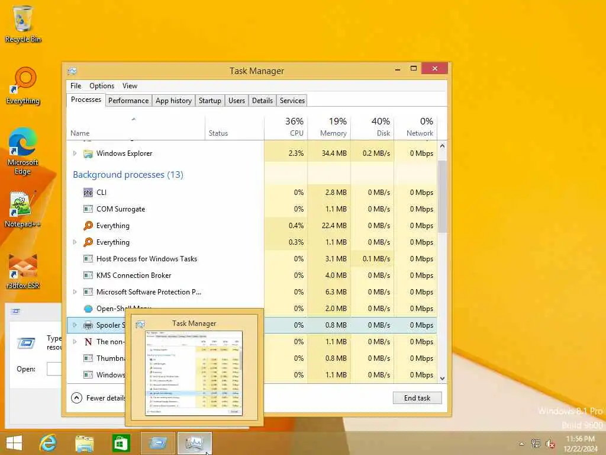Click the Thumbnail process icon

pyautogui.click(x=88, y=358)
